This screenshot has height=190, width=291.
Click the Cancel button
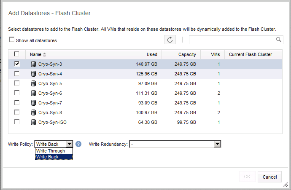click(x=269, y=177)
